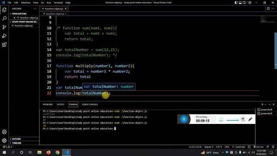Click the Spaces: 4 indentation indicator
The height and width of the screenshot is (156, 277).
[x=209, y=147]
